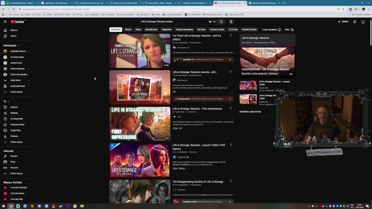The height and width of the screenshot is (209, 372).
Task: Expand subscriptions with Pokaż więcej
Action: point(17,92)
